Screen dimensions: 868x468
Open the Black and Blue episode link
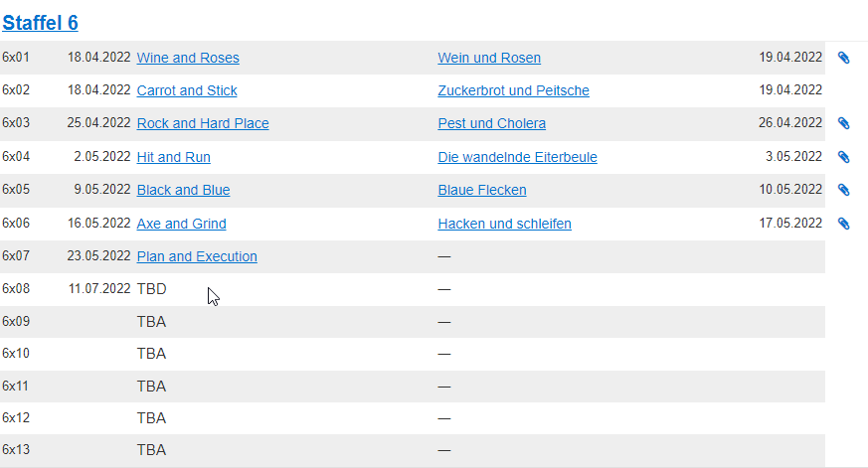pos(183,190)
